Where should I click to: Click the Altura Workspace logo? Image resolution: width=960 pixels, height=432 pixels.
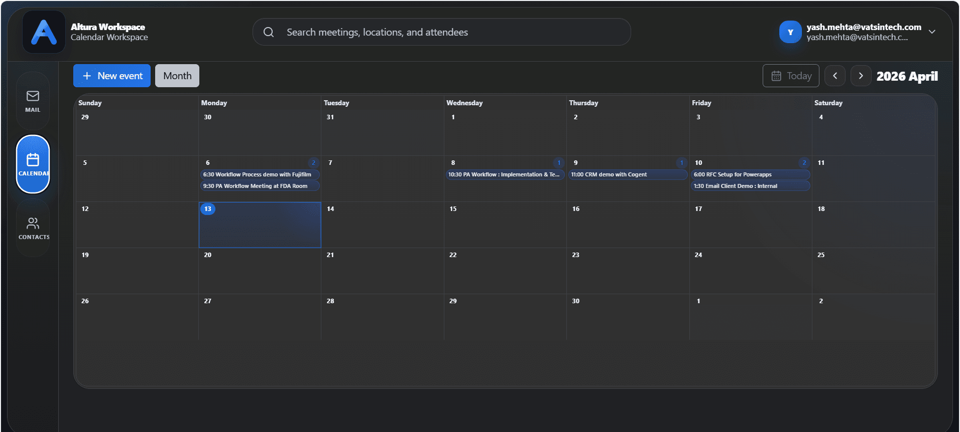coord(44,32)
